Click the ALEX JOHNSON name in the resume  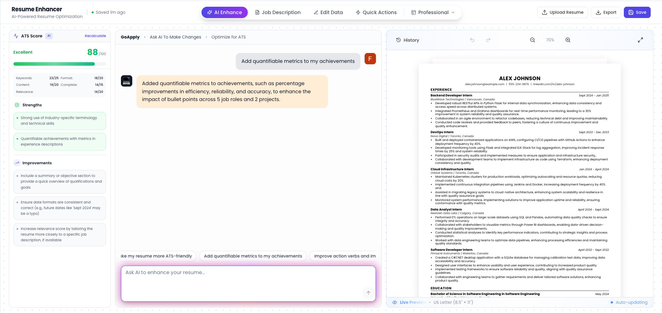pos(519,78)
